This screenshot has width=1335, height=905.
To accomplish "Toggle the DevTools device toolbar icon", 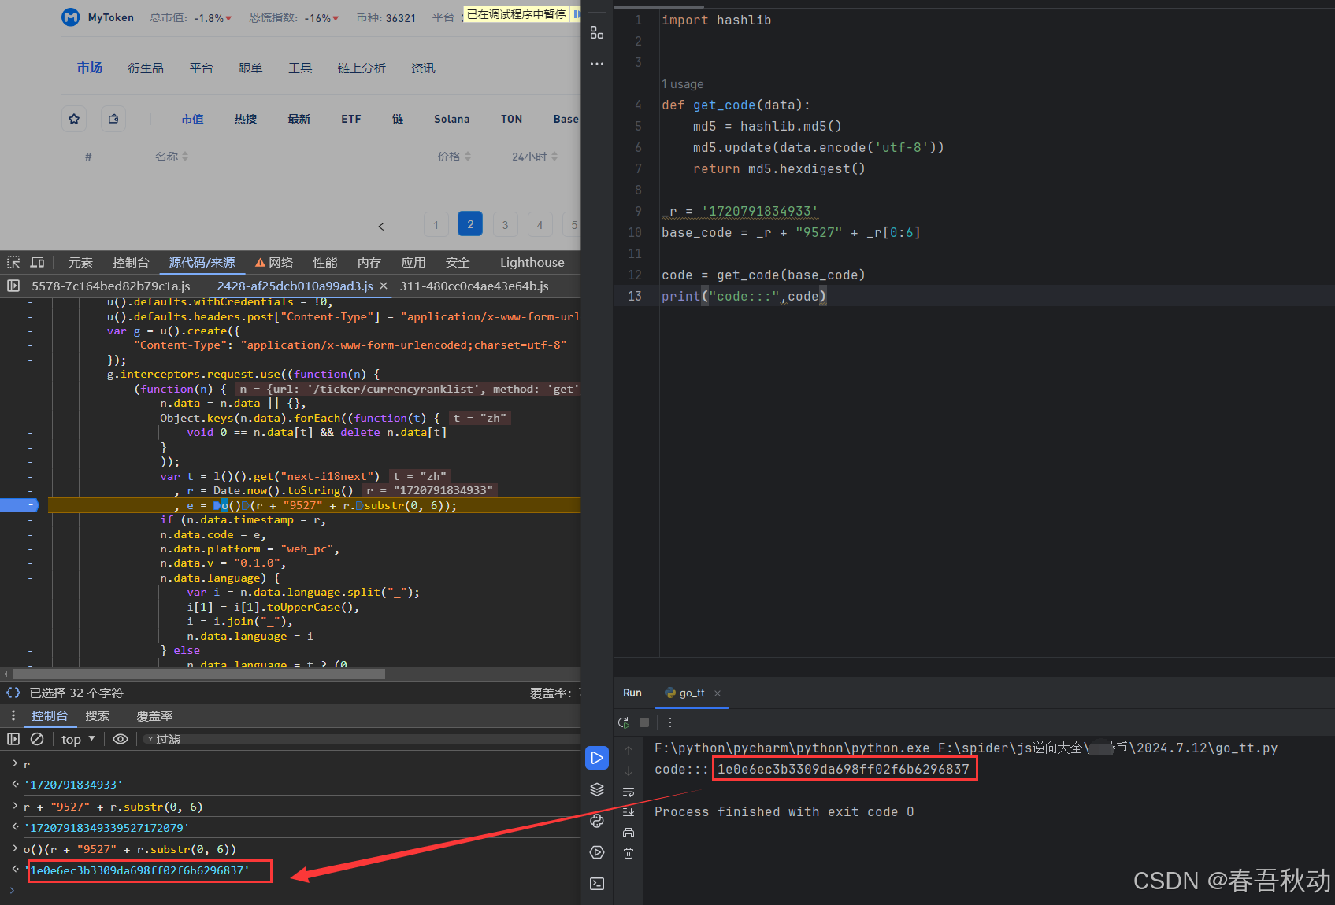I will 37,262.
